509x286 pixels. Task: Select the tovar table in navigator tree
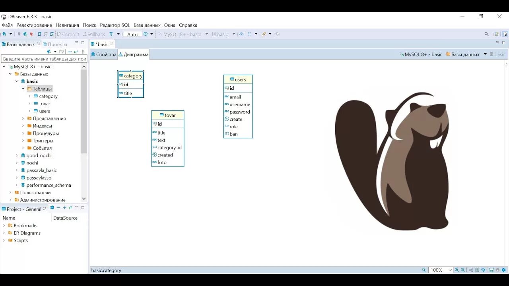[45, 104]
